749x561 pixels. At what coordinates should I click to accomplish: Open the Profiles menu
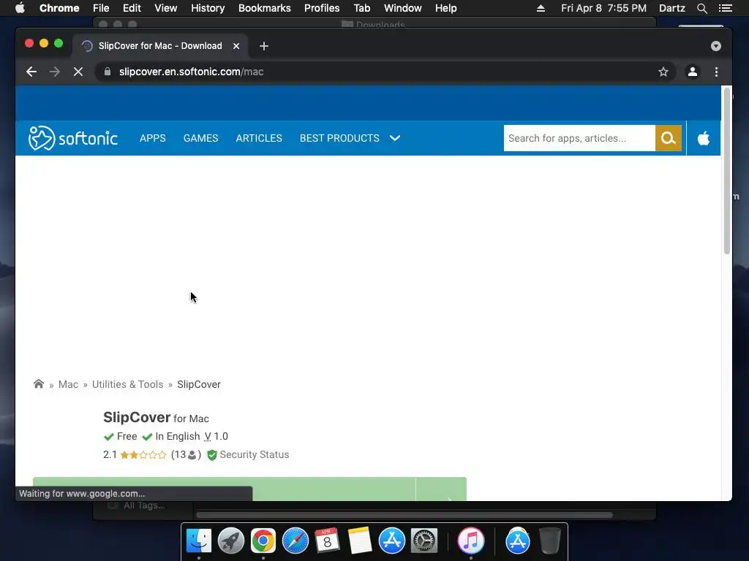coord(322,8)
